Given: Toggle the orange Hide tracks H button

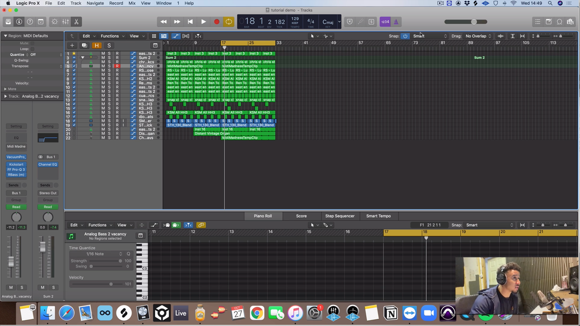Looking at the screenshot, I should pyautogui.click(x=97, y=46).
